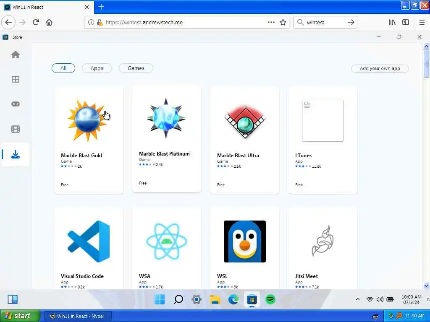This screenshot has width=430, height=322.
Task: Open Microsoft Edge on the taskbar
Action: click(x=233, y=299)
